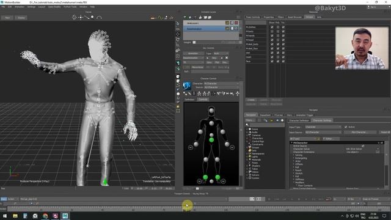Click the Navigator search magnifier icon
The height and width of the screenshot is (220, 391).
[x=247, y=125]
